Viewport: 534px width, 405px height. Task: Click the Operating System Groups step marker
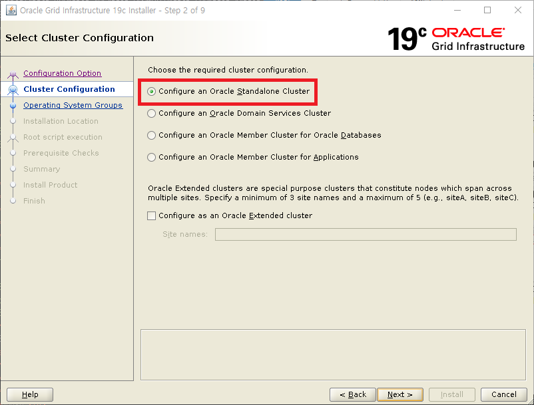(x=13, y=106)
